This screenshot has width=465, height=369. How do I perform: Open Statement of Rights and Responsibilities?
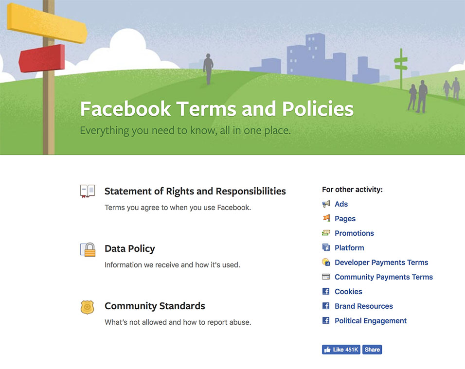(195, 191)
